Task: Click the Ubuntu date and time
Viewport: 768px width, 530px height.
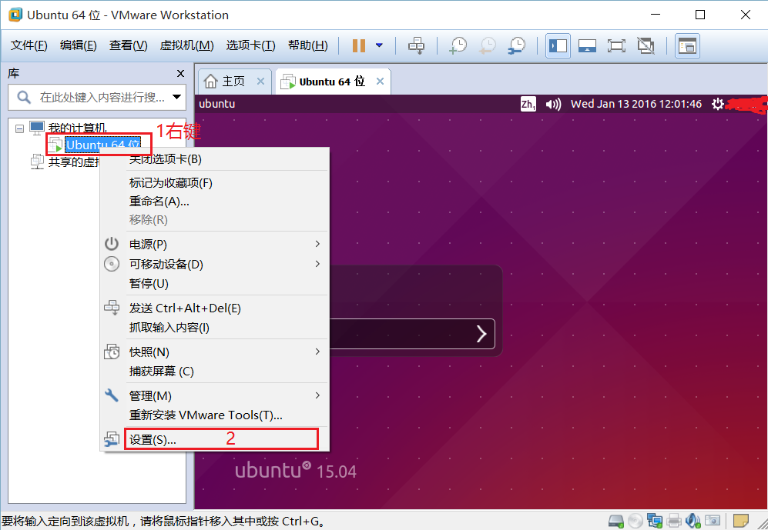Action: [636, 104]
